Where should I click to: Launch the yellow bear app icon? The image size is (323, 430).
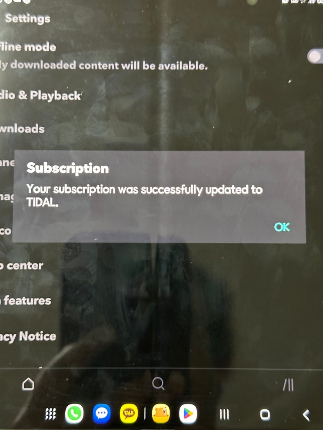tap(161, 414)
